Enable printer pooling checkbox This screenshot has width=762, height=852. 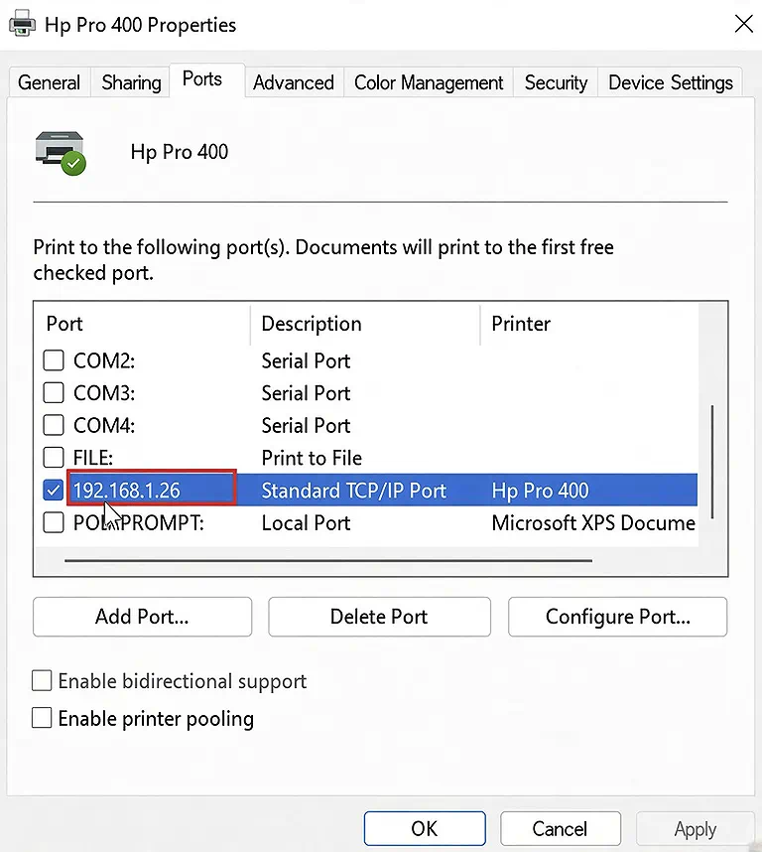(x=42, y=718)
